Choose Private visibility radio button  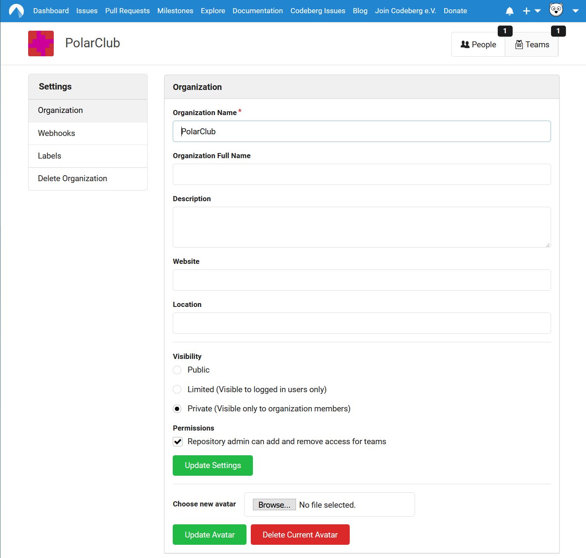(x=177, y=409)
